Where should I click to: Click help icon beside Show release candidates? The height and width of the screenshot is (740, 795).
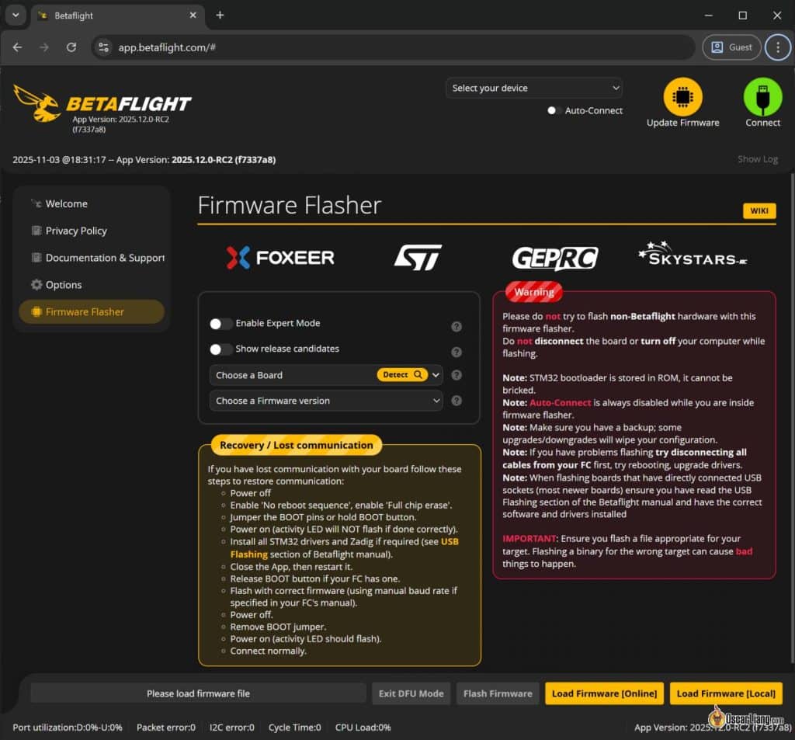(x=457, y=352)
